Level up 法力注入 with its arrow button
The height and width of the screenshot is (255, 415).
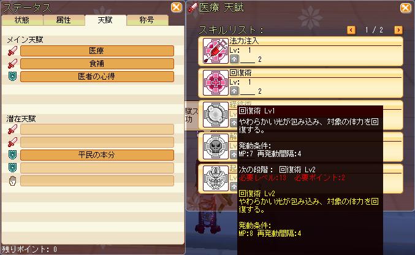234,59
